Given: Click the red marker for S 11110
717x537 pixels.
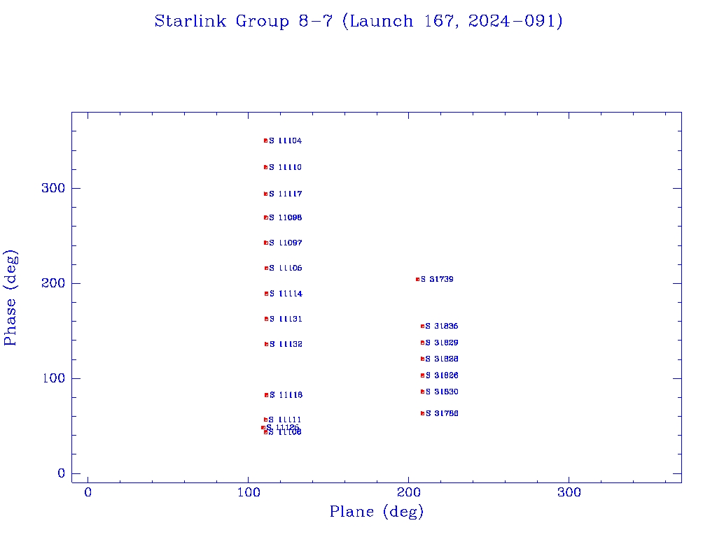Looking at the screenshot, I should click(x=265, y=167).
